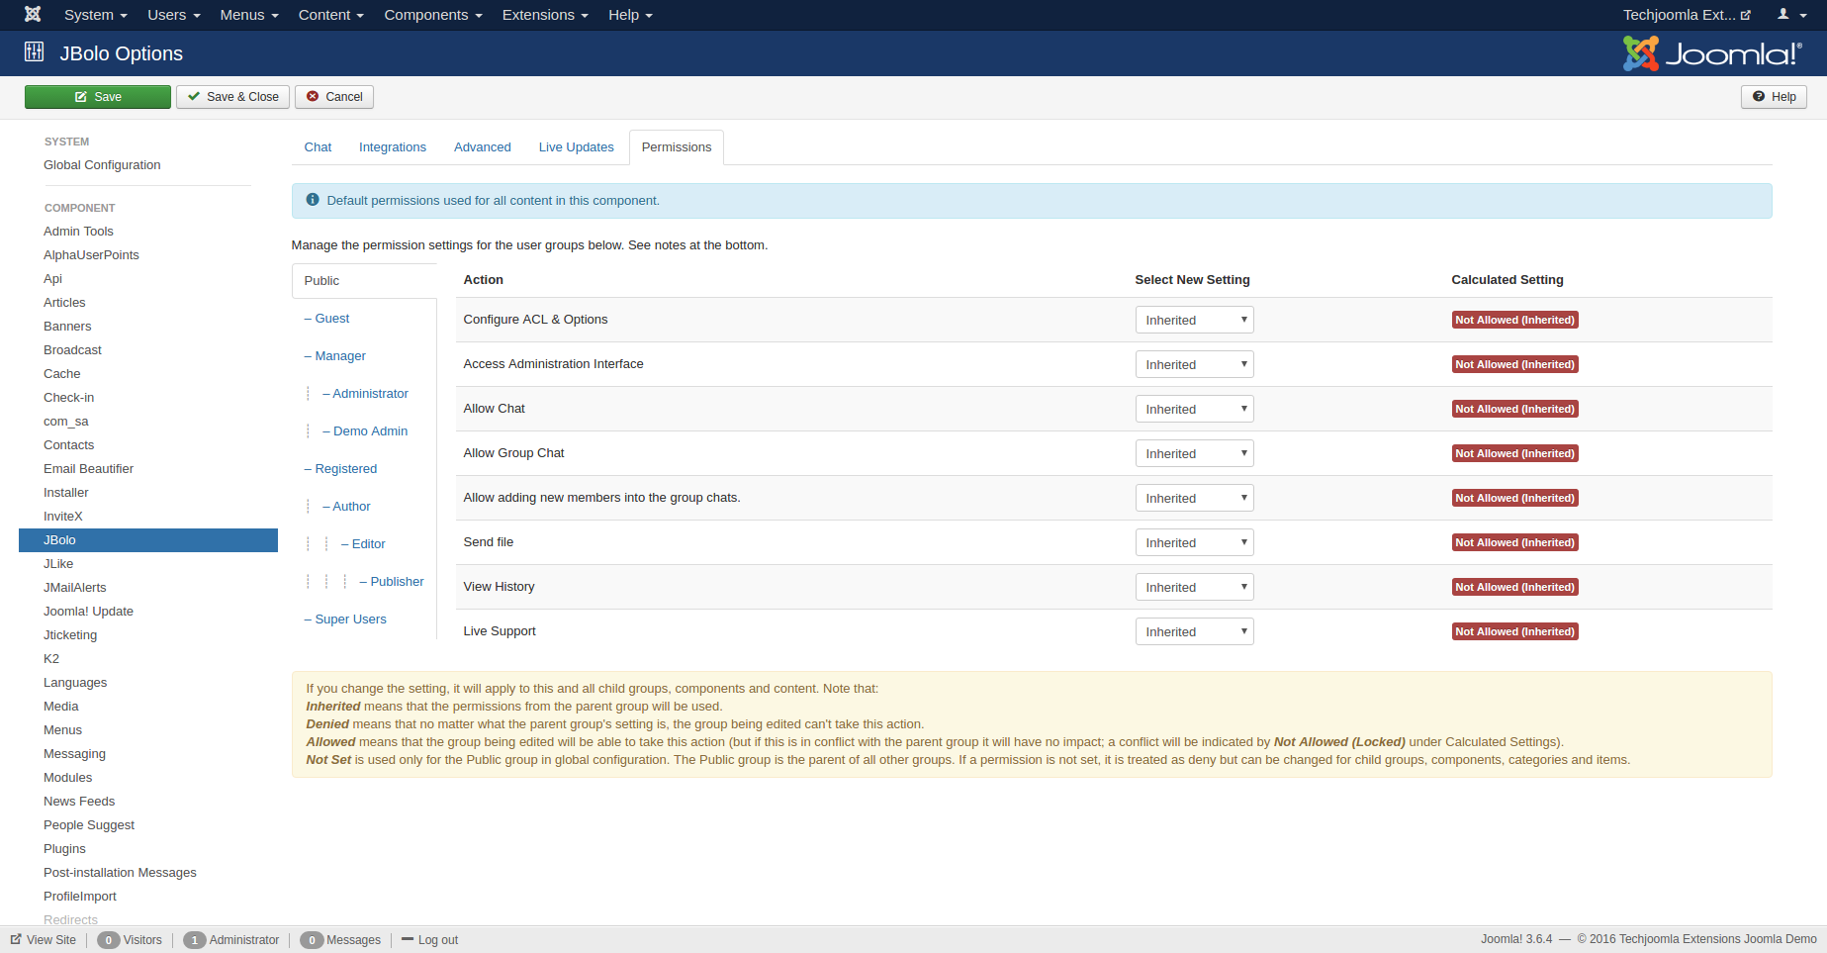Open Global Configuration in sidebar
Screen dimensions: 1827x953
coord(102,165)
